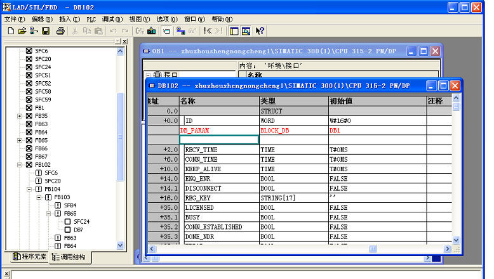The width and height of the screenshot is (494, 279).
Task: Select SFC58 in the block tree
Action: click(x=43, y=91)
